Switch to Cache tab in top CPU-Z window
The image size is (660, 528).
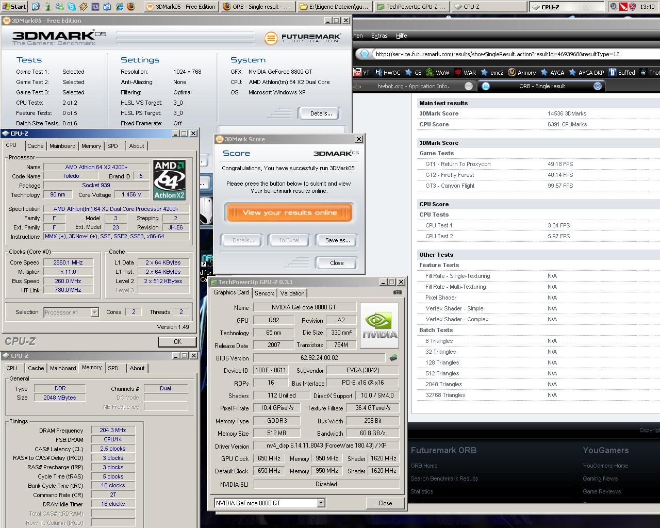click(x=36, y=146)
